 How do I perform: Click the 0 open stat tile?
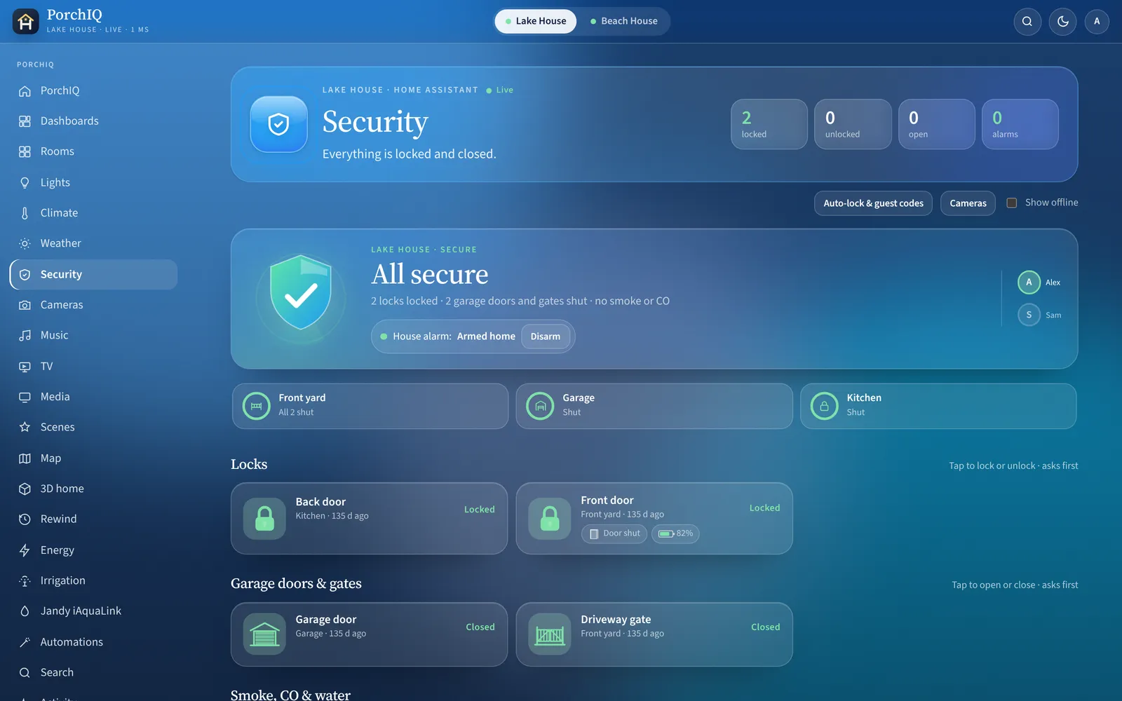(937, 124)
